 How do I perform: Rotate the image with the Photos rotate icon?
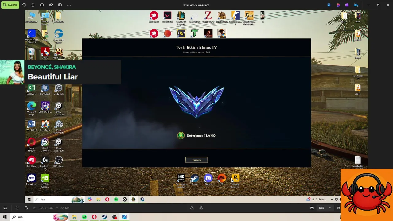(24, 5)
